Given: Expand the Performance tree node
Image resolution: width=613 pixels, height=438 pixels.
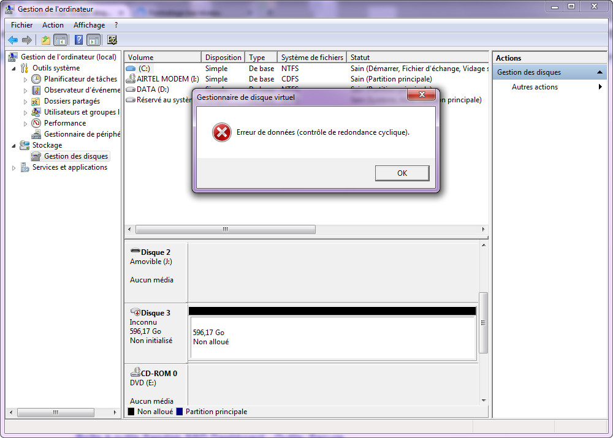Looking at the screenshot, I should coord(25,124).
